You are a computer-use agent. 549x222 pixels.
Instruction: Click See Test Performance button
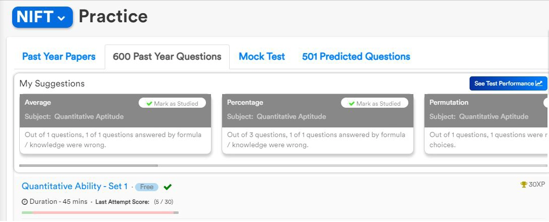(x=508, y=83)
